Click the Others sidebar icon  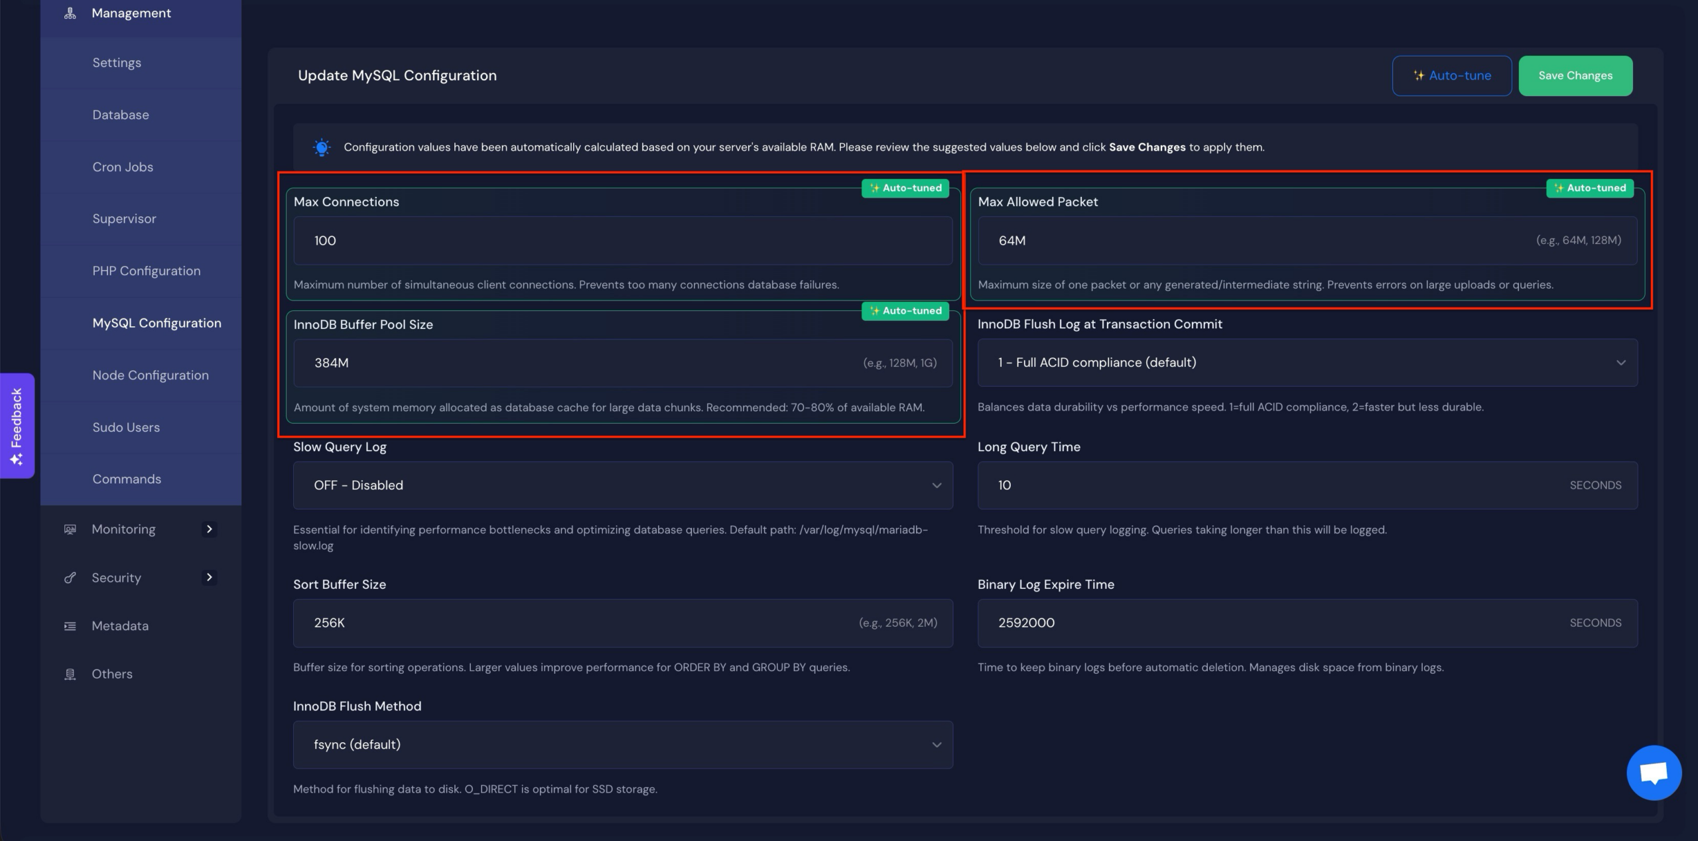(70, 674)
